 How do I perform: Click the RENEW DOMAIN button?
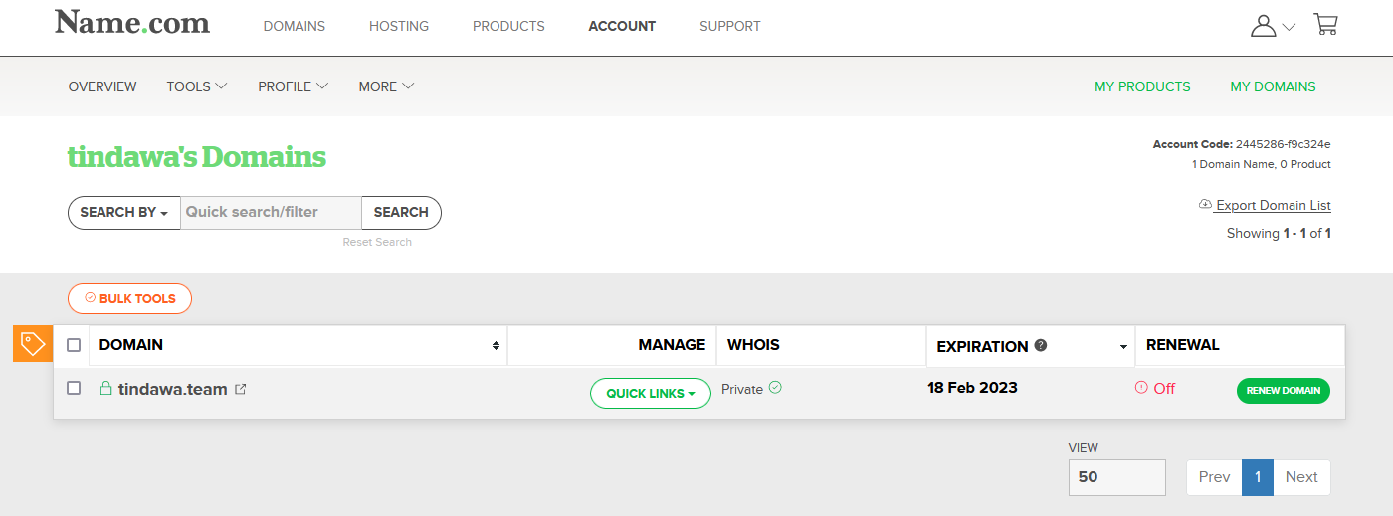[1284, 390]
